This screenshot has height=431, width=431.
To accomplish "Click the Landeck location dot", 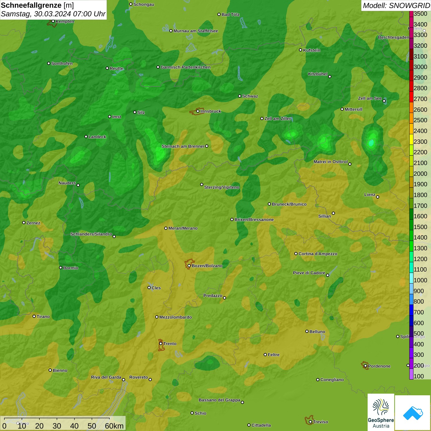I will pyautogui.click(x=86, y=137).
